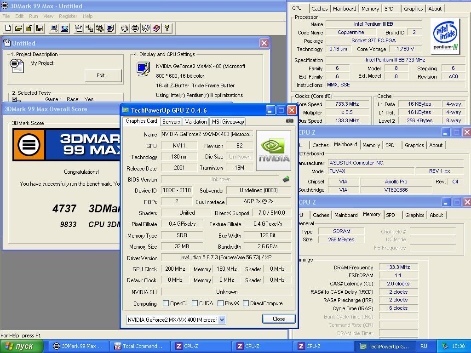Open the File menu in 3DMark

[x=6, y=16]
